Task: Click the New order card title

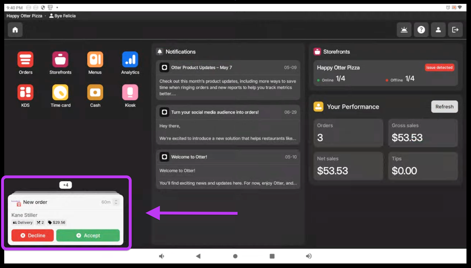Action: coord(35,202)
